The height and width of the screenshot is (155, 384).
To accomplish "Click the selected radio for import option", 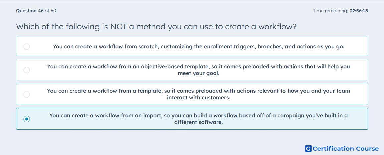I will tap(27, 119).
